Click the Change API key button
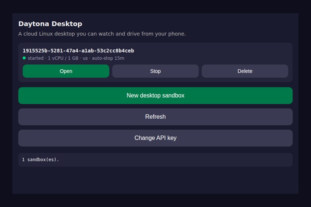The image size is (311, 207). coord(155,138)
